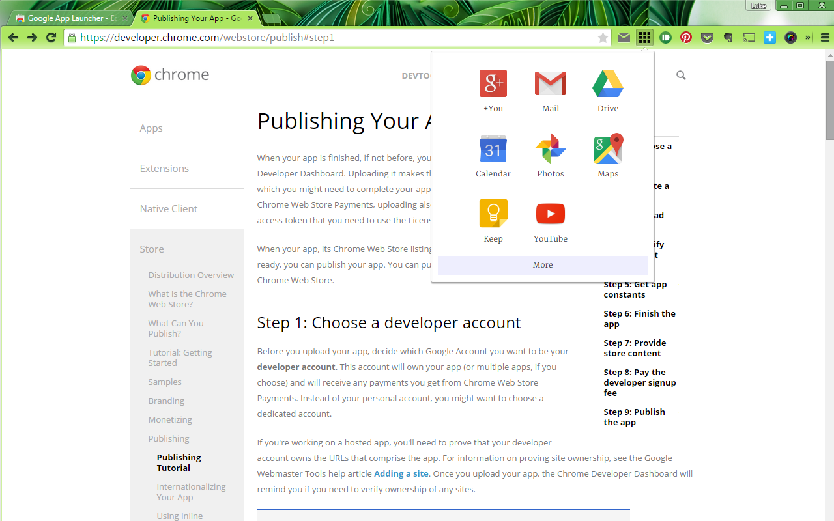
Task: Click the vertical page scrollbar thumb
Action: (829, 99)
